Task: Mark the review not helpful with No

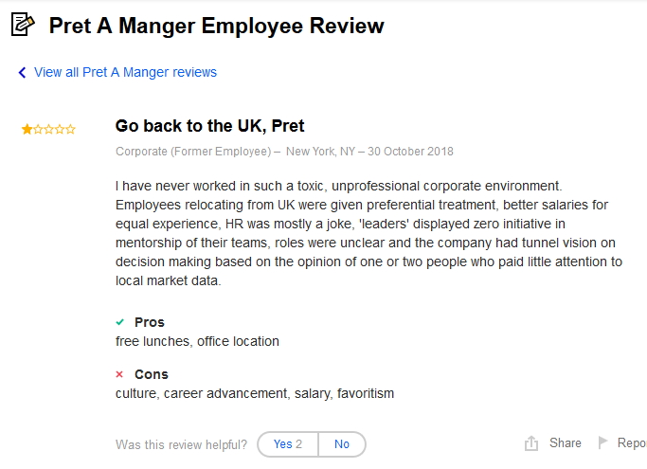Action: [x=342, y=444]
